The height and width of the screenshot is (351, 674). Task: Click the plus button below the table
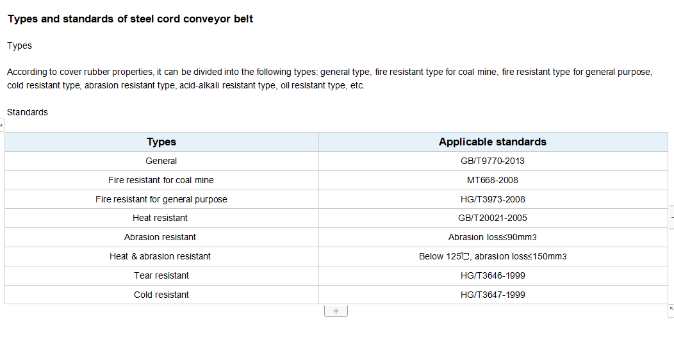tap(336, 311)
